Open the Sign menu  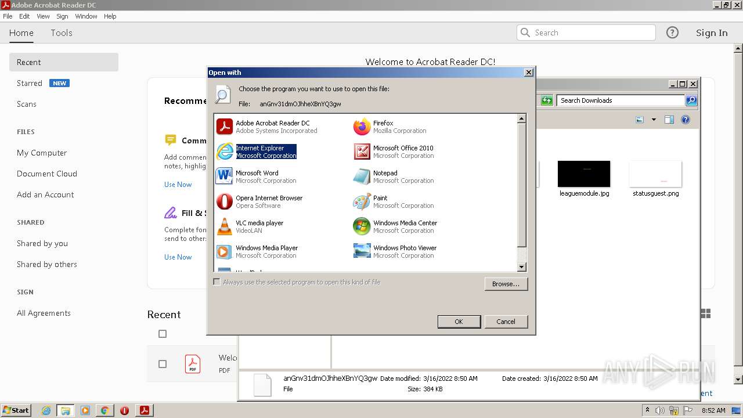[x=62, y=16]
